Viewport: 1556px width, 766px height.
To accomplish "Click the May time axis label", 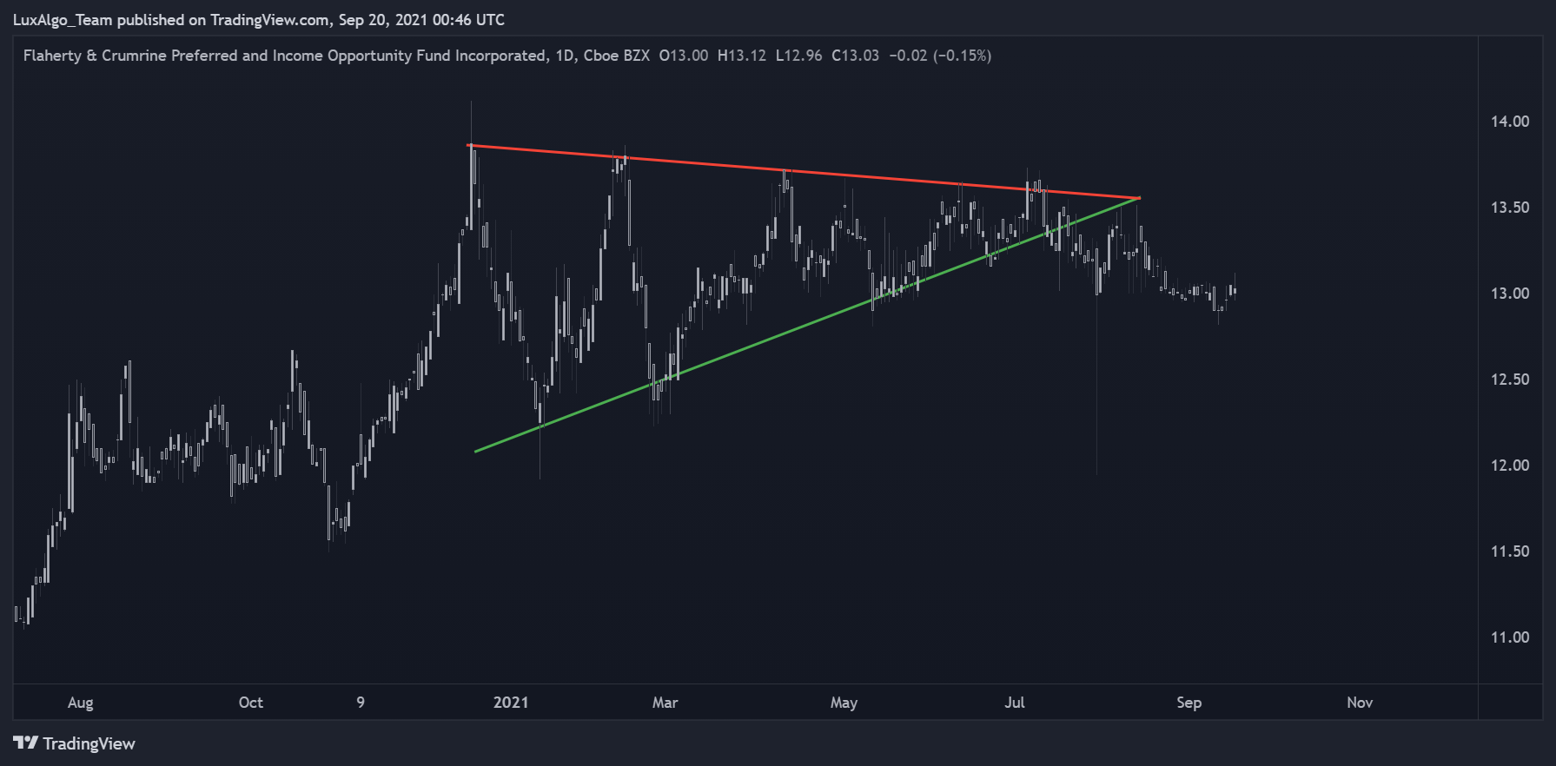I will click(844, 703).
